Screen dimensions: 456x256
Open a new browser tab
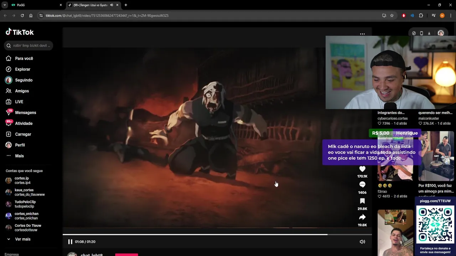tap(126, 5)
